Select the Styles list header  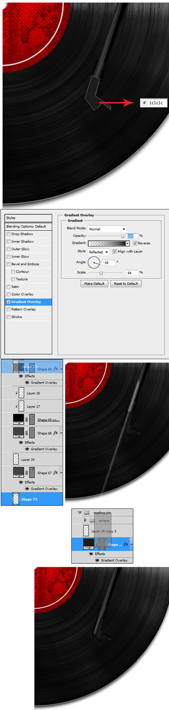coord(29,218)
